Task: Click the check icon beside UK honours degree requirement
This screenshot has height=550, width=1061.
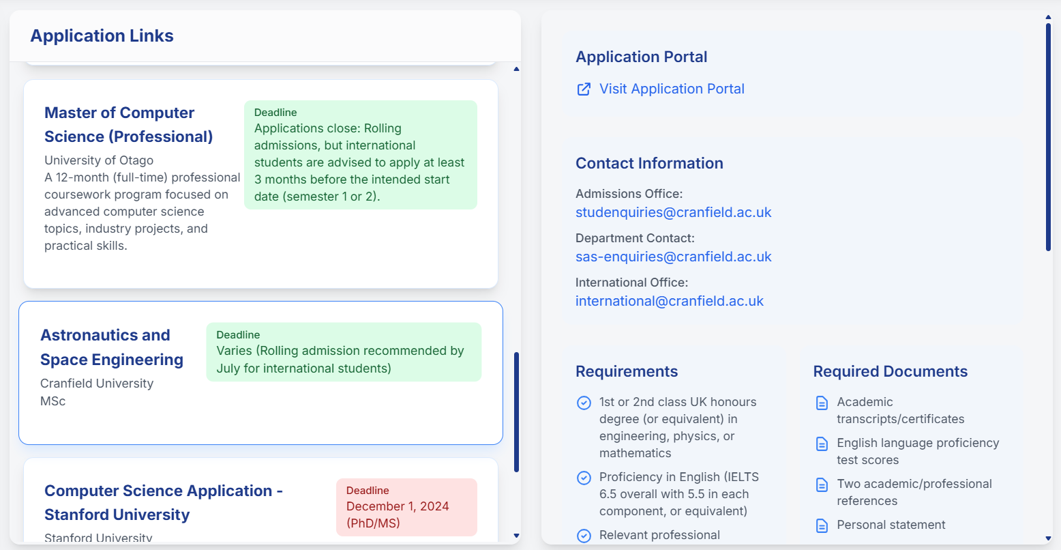Action: tap(584, 403)
